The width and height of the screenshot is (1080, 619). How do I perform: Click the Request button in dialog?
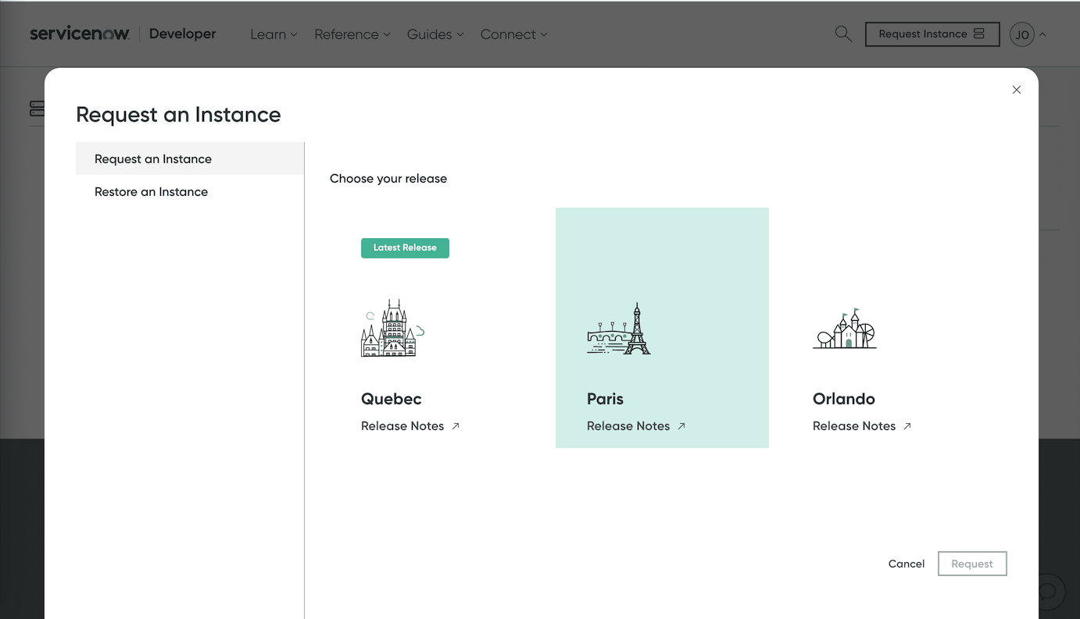(971, 564)
